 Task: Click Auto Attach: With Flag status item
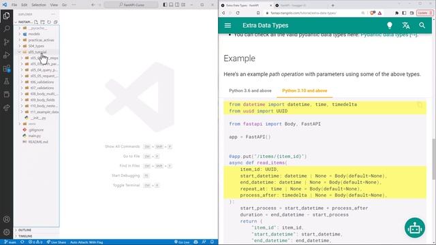[87, 242]
